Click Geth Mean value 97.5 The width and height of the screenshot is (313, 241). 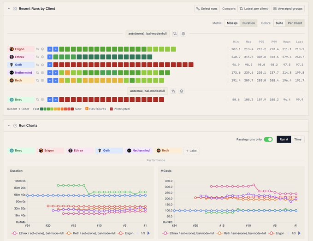click(287, 65)
